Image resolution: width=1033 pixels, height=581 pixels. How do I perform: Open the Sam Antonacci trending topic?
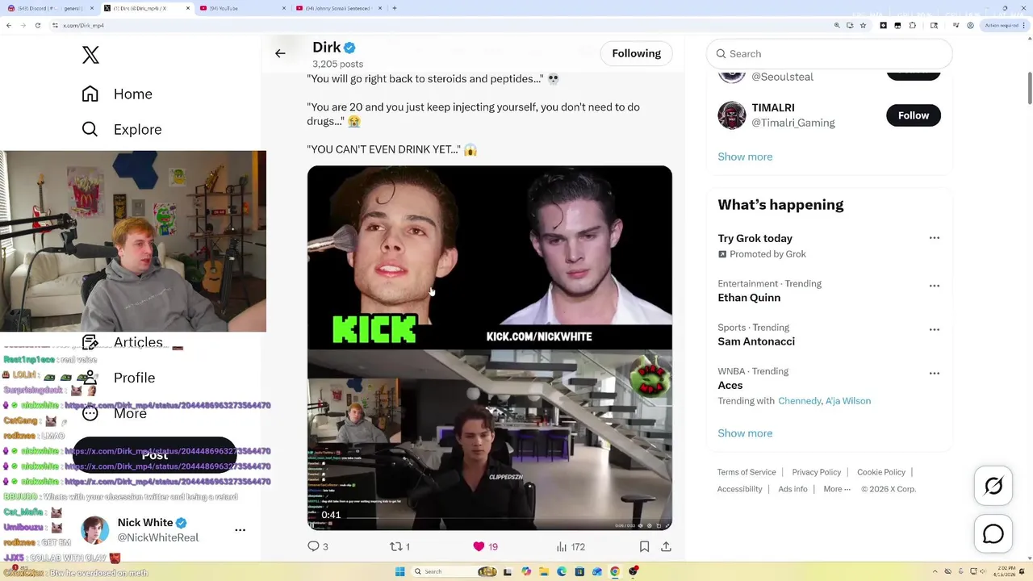coord(756,341)
